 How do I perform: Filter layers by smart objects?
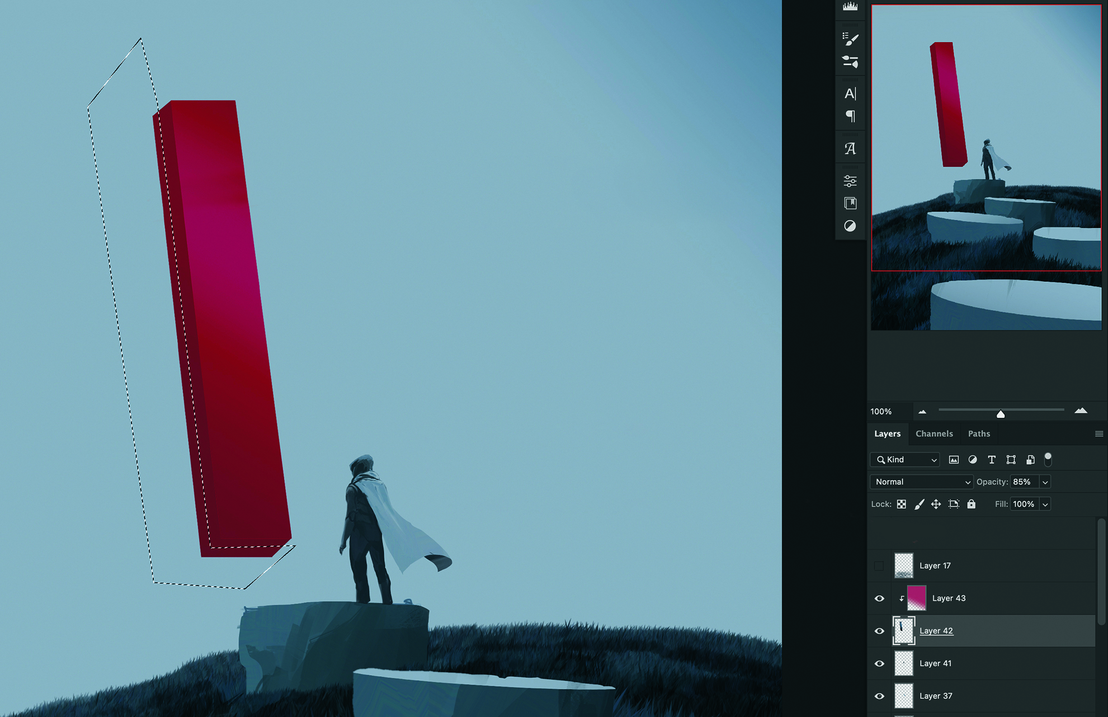(x=1030, y=460)
